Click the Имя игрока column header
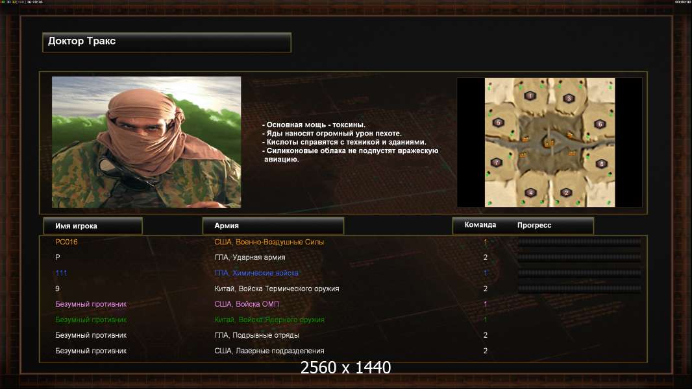This screenshot has width=692, height=389. [x=93, y=226]
